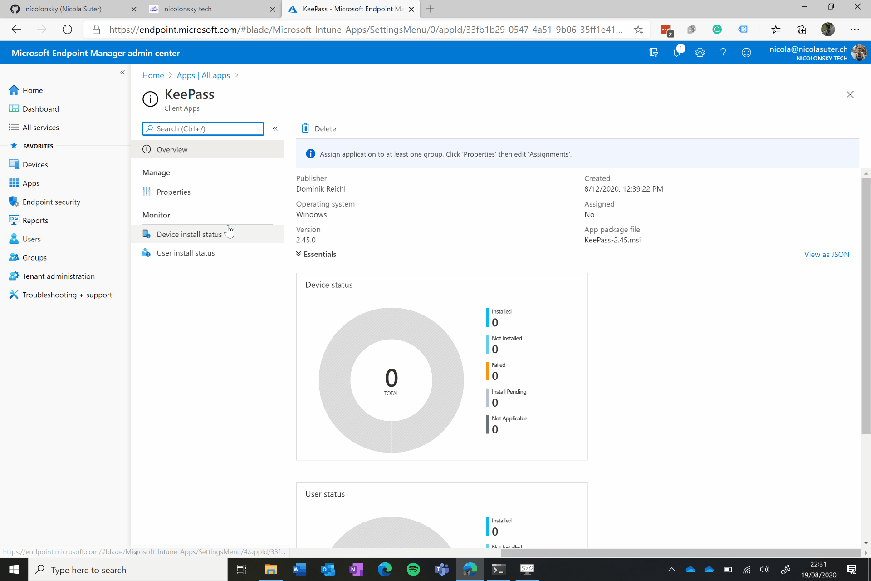
Task: Click the Home icon in left sidebar
Action: tap(14, 90)
